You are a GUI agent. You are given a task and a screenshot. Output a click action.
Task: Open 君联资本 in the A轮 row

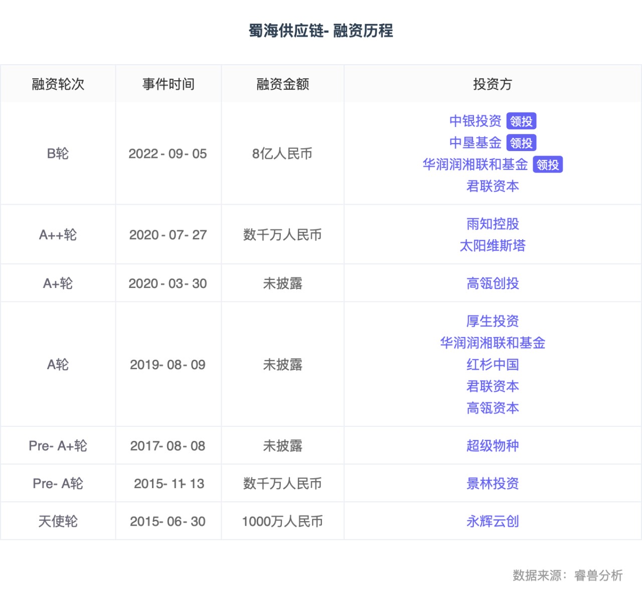coord(493,386)
